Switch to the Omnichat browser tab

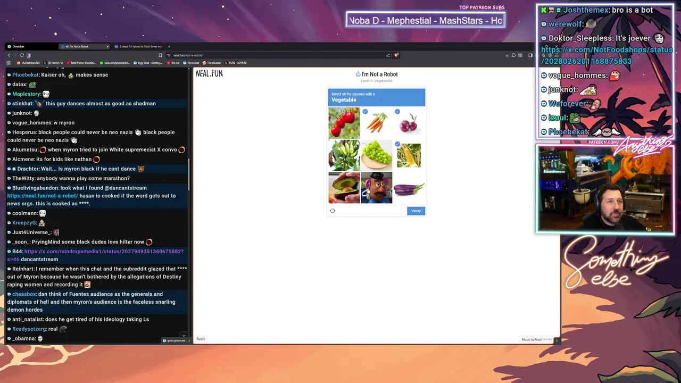tap(32, 46)
